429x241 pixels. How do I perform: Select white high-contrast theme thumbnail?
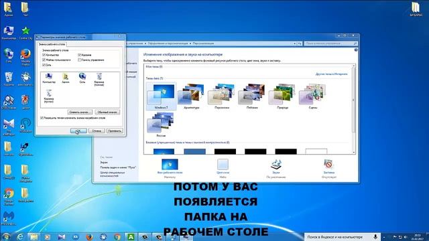point(316,151)
